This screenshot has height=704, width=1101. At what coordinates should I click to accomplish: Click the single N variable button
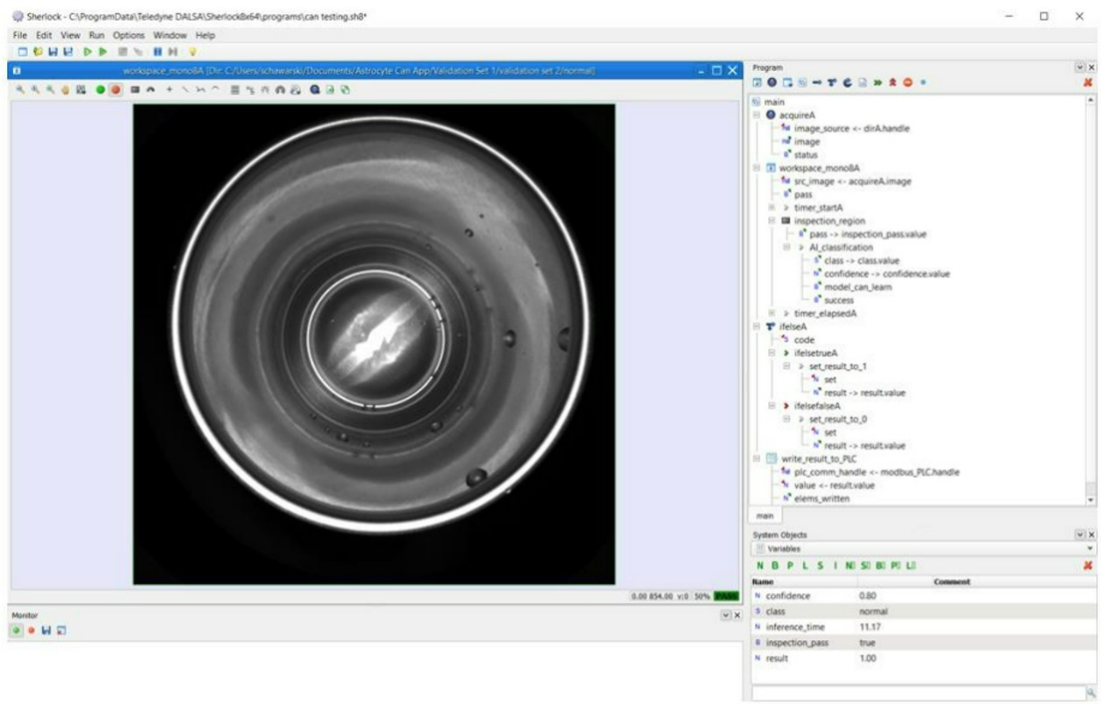click(760, 566)
